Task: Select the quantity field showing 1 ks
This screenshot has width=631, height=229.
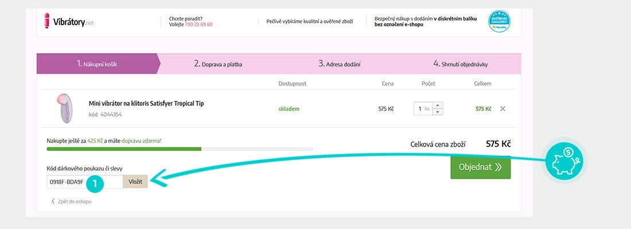Action: [x=423, y=108]
